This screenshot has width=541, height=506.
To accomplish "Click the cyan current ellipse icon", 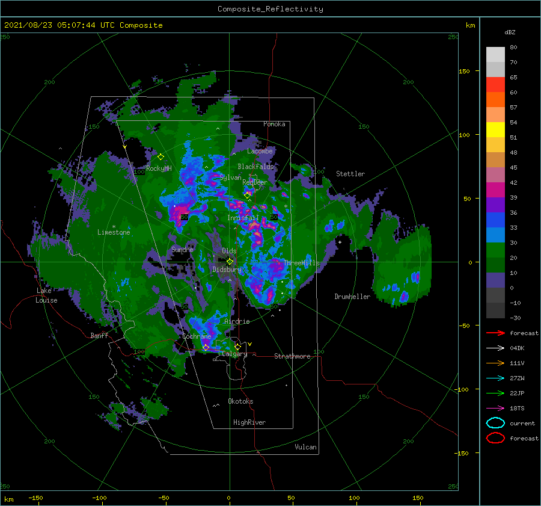I will [495, 423].
